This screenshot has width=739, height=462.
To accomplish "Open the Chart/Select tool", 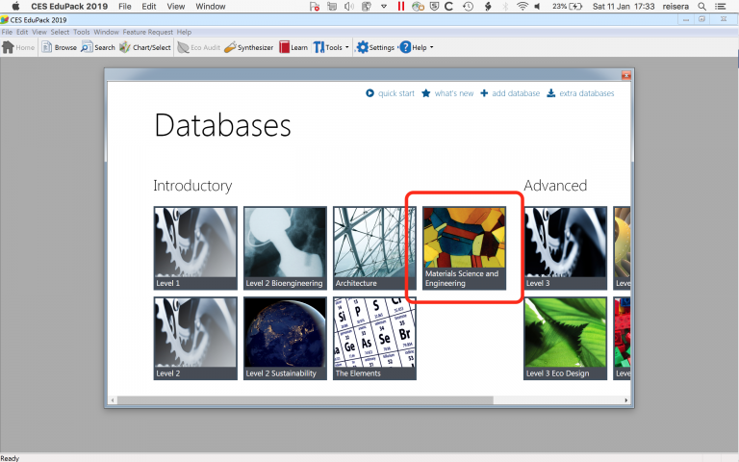I will (145, 47).
